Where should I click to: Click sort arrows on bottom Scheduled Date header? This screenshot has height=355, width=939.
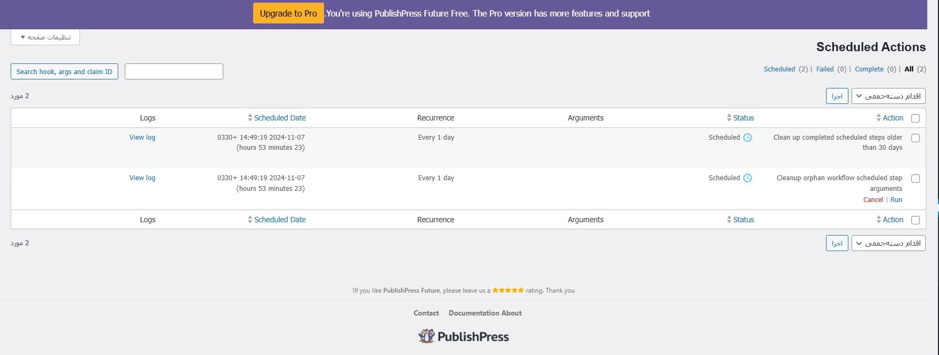250,220
